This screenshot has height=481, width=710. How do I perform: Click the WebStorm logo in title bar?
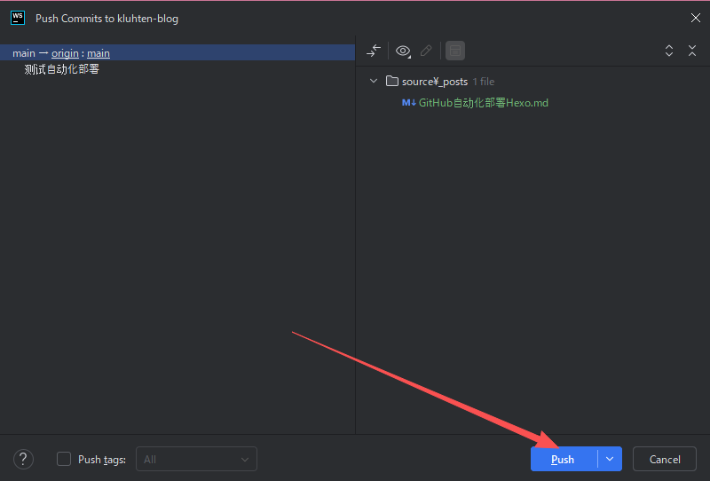(x=18, y=18)
